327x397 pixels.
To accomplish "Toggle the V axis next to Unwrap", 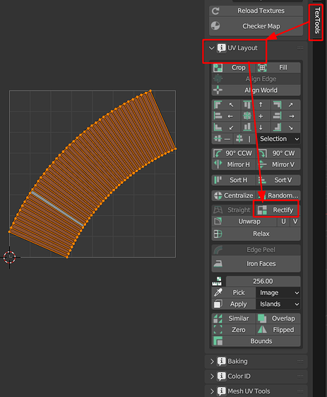I will point(295,221).
